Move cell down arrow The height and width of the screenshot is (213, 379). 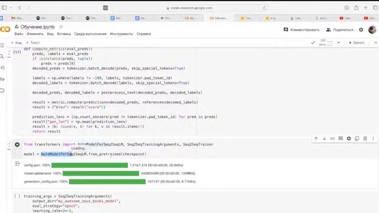(324, 138)
